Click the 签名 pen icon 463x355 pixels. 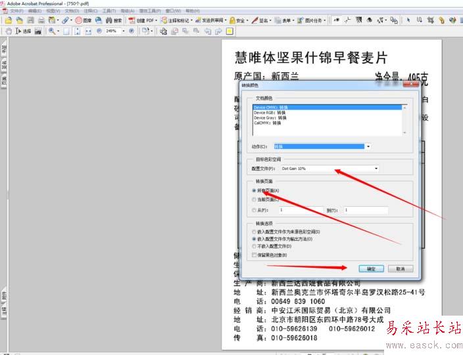[x=255, y=20]
